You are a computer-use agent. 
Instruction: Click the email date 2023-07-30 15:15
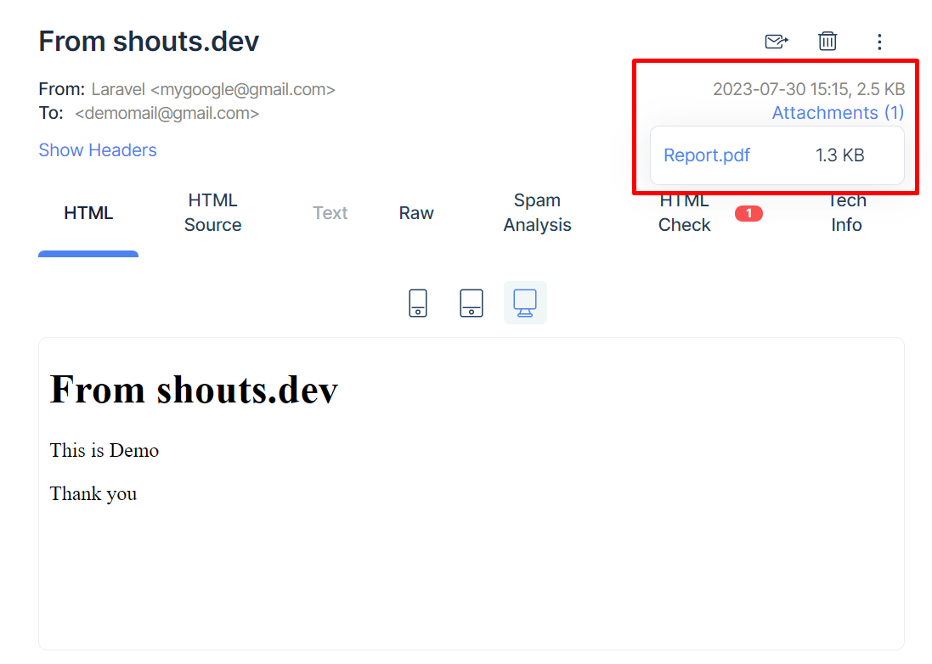(781, 89)
